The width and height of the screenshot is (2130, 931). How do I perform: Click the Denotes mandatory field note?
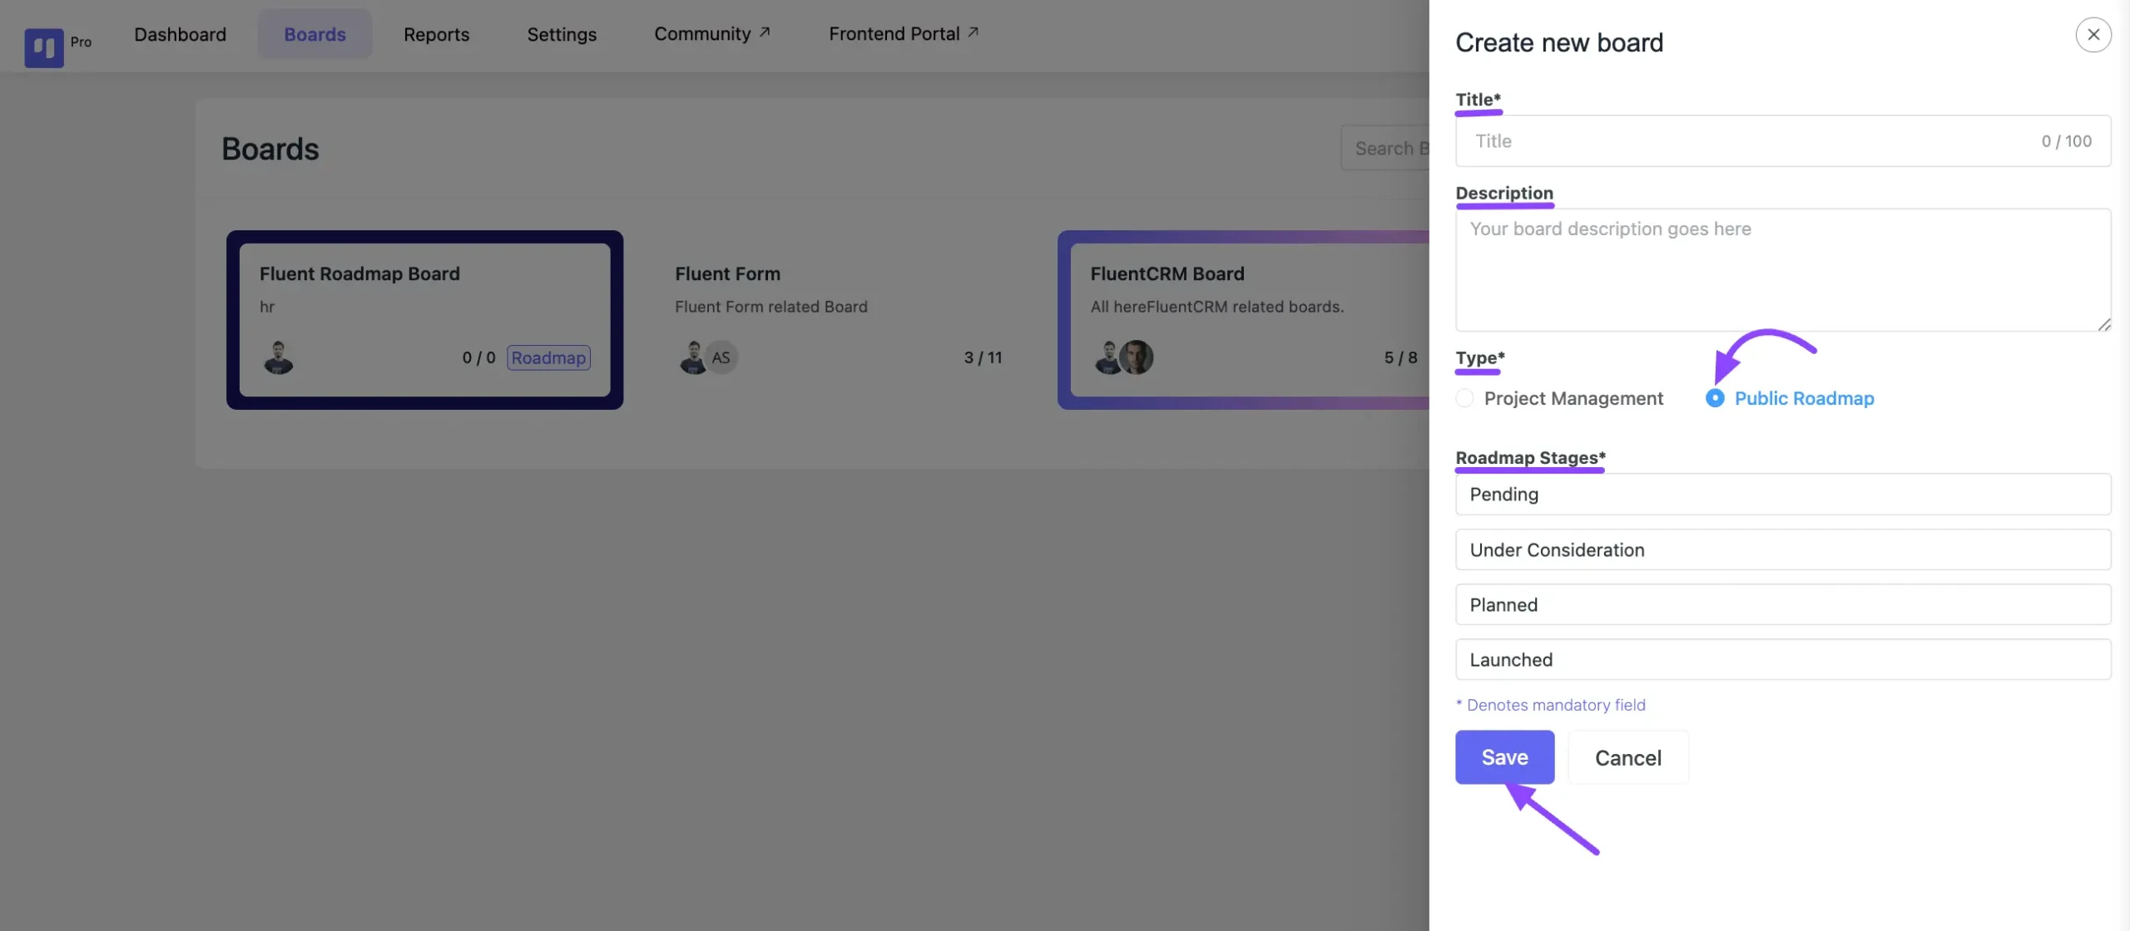coord(1551,705)
